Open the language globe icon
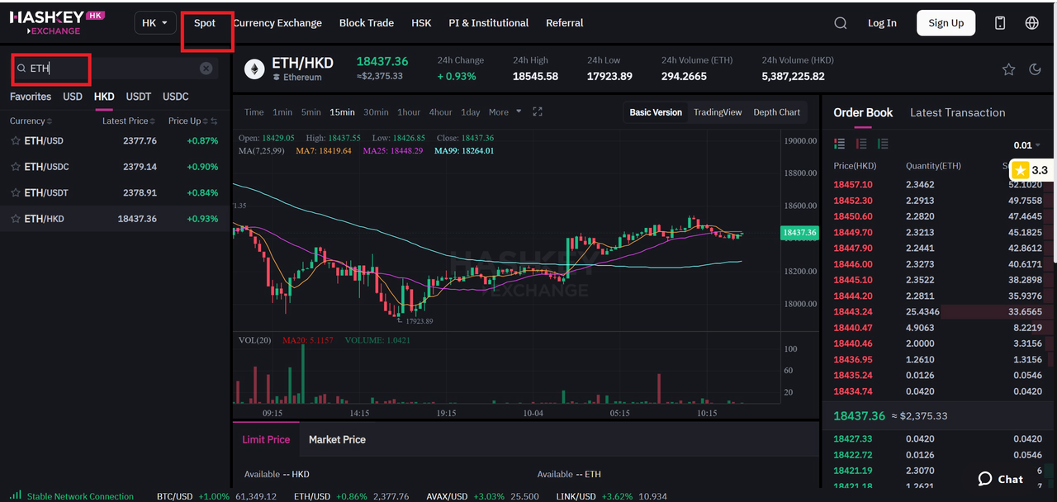Viewport: 1057px width, 502px height. pos(1031,23)
